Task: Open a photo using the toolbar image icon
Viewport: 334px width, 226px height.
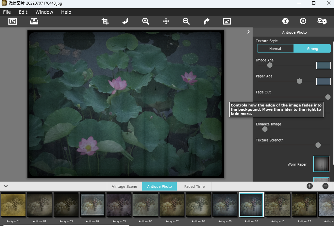Action: click(x=12, y=21)
